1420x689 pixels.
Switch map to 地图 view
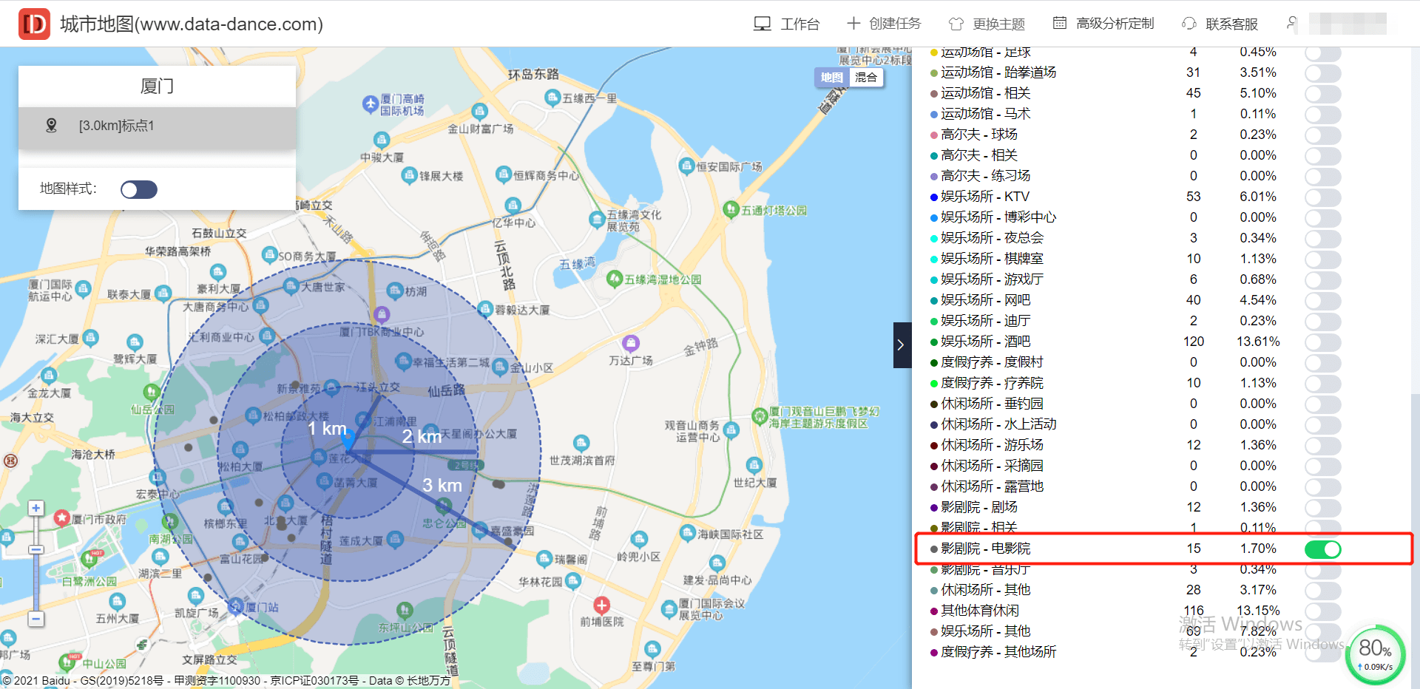(x=831, y=77)
